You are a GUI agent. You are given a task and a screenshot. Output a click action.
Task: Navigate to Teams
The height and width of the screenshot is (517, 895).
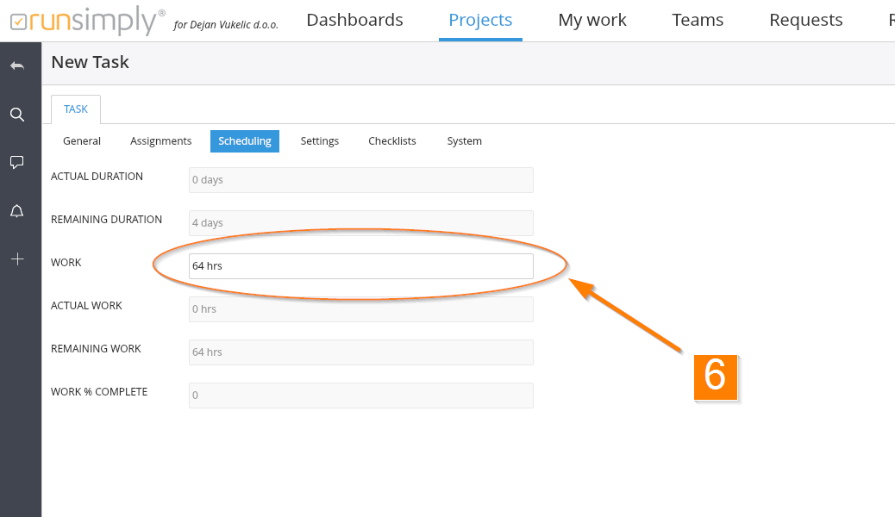click(698, 20)
